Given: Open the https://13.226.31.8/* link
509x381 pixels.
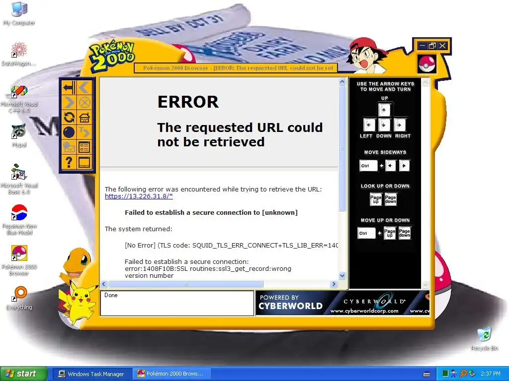Looking at the screenshot, I should (x=139, y=196).
